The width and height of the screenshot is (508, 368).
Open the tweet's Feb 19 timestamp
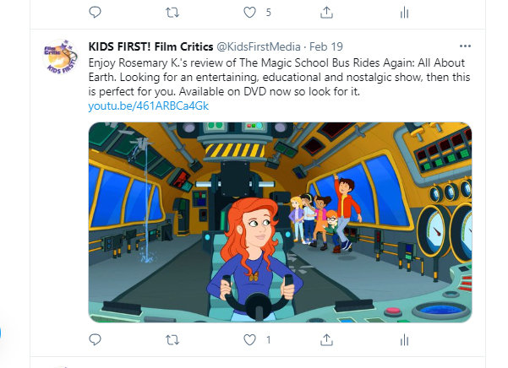coord(326,46)
